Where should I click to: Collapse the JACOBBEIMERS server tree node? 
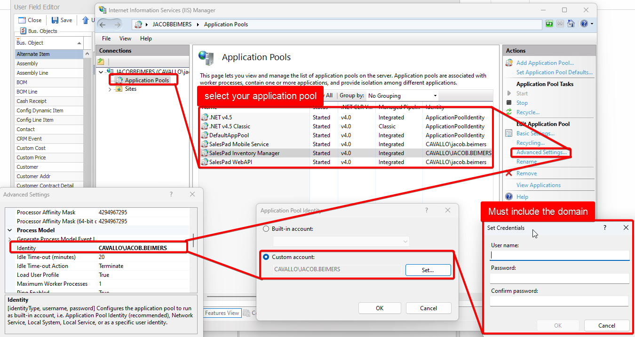pos(102,72)
